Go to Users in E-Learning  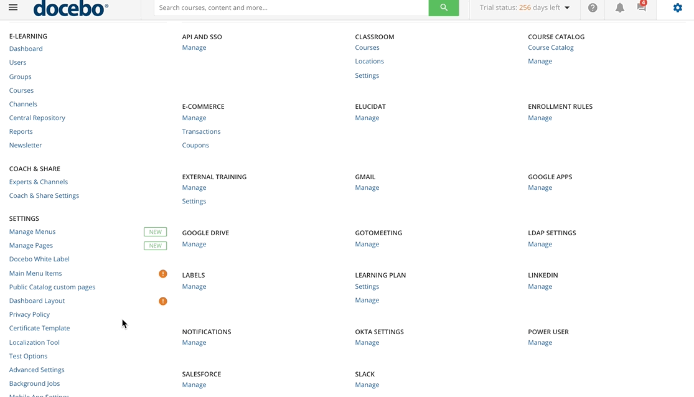17,62
